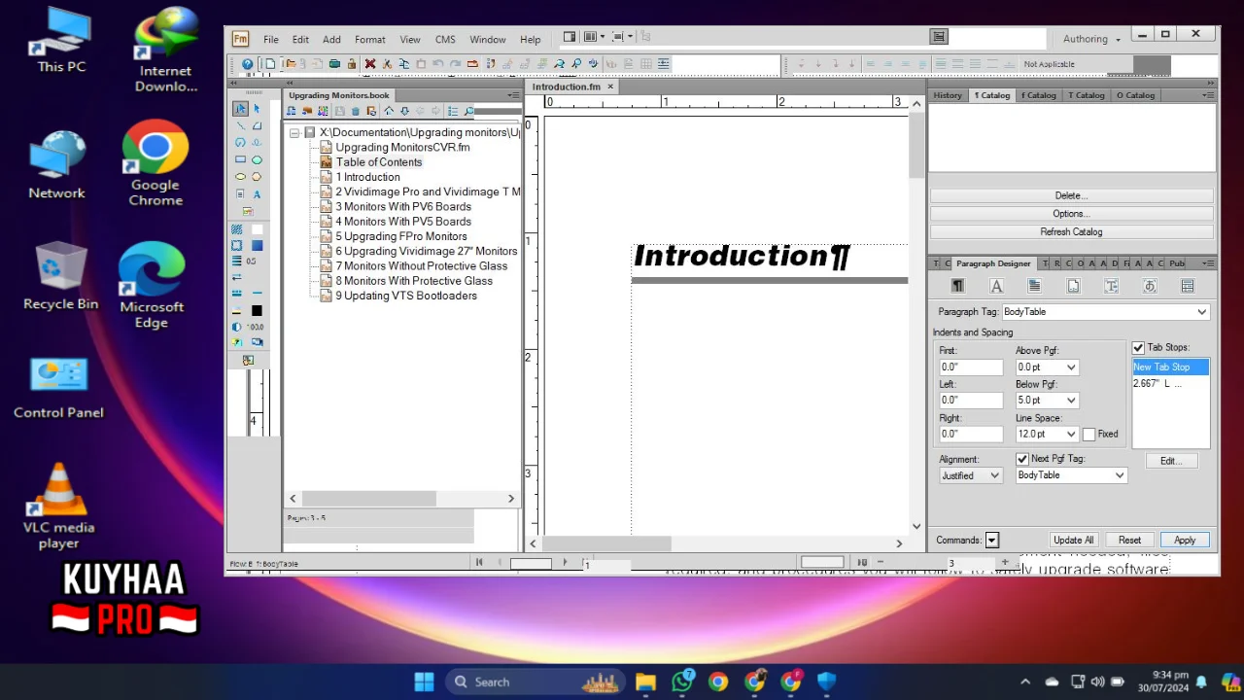Screen dimensions: 1244x700
Task: Click the Update All button
Action: [1074, 540]
